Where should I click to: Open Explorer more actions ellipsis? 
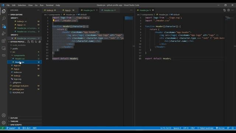click(38, 10)
